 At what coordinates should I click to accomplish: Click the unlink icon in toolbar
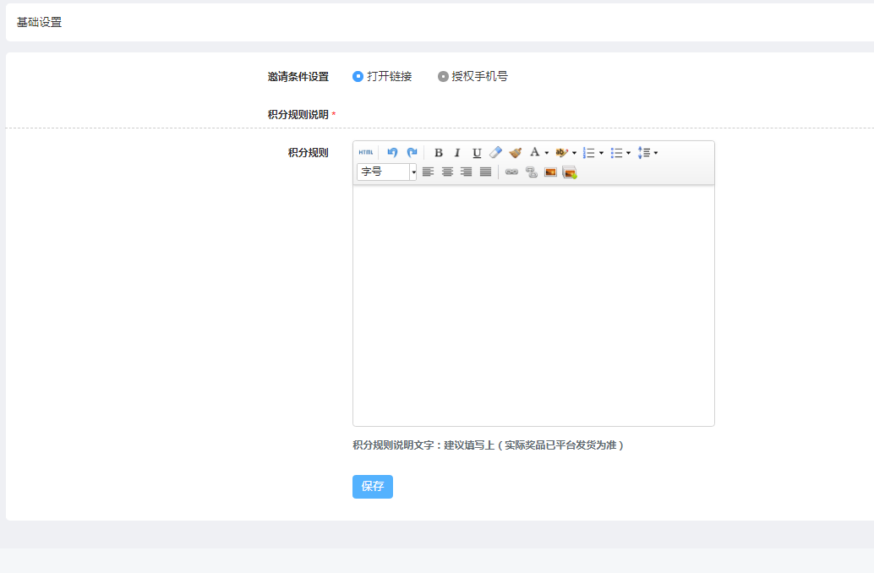531,172
